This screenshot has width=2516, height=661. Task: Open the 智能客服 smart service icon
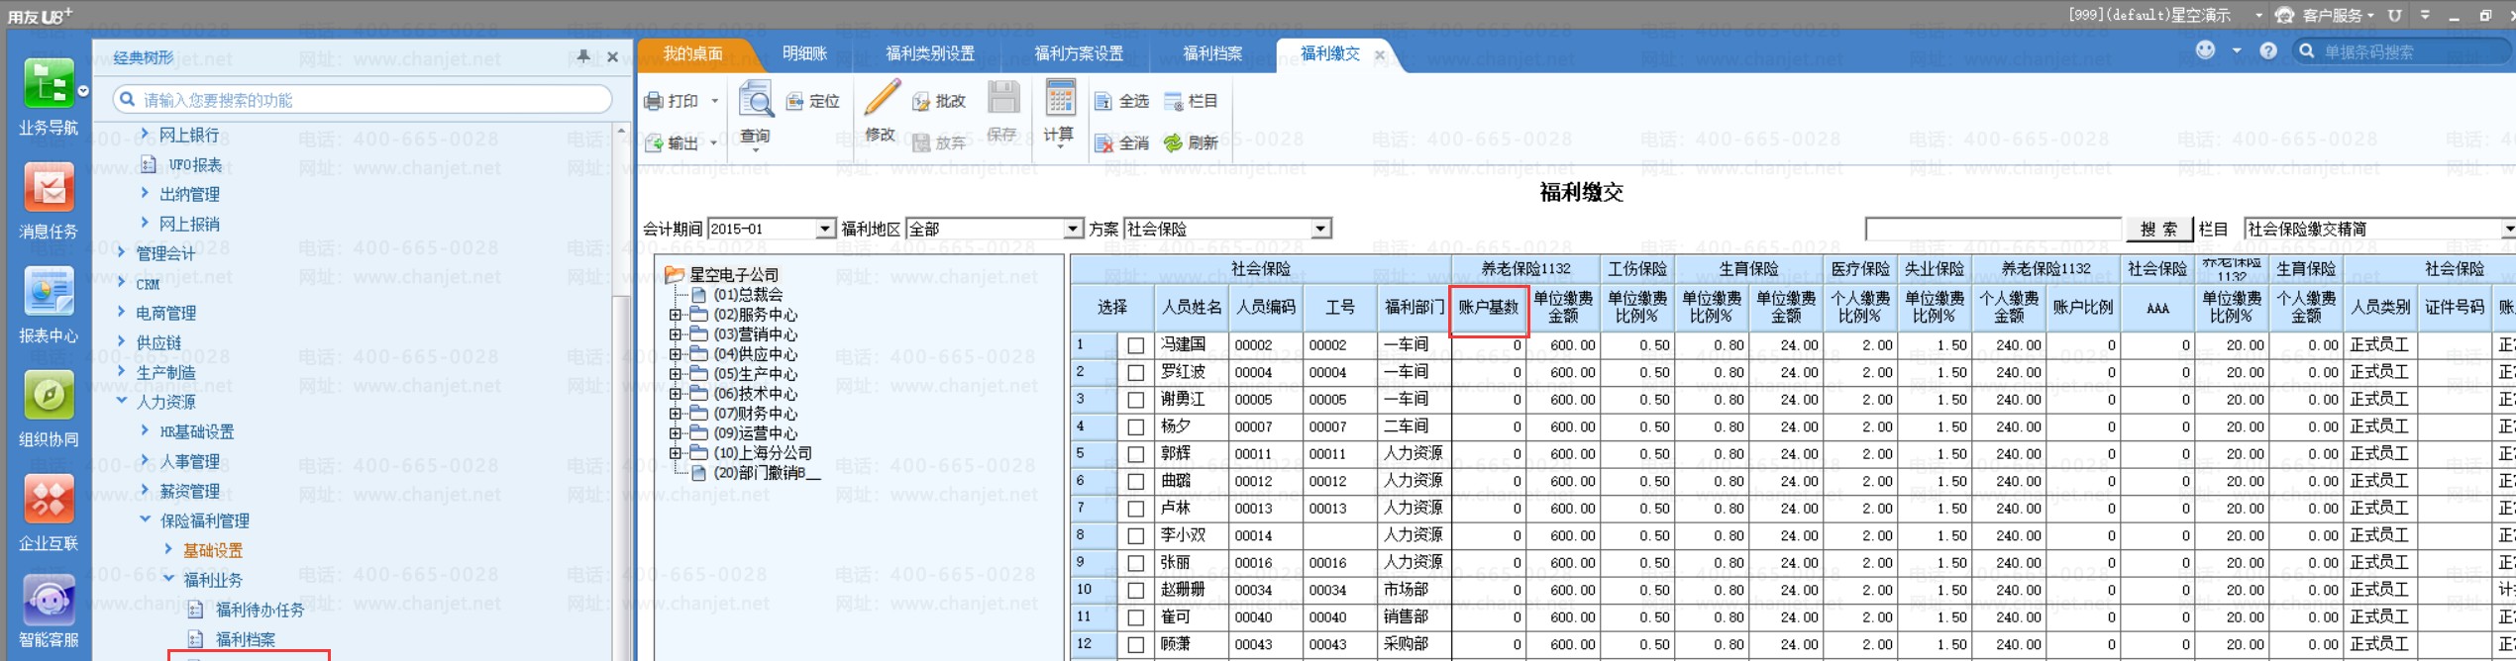tap(49, 601)
